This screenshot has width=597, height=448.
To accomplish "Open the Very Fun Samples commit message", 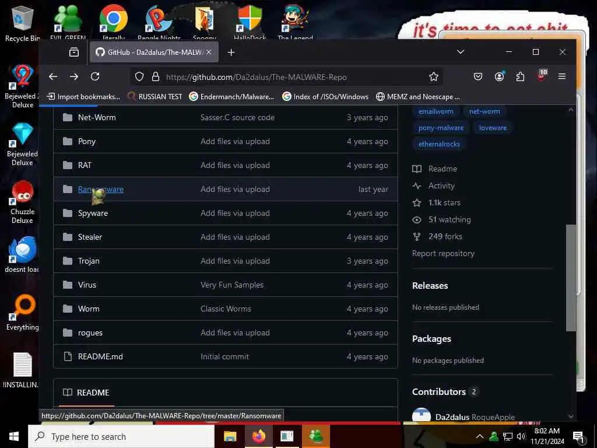I will [x=232, y=285].
